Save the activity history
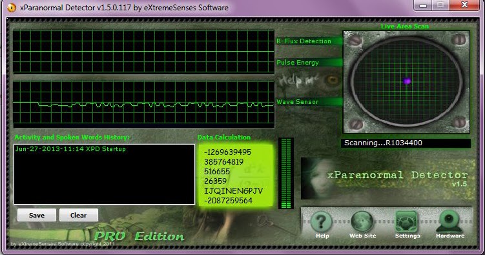 click(x=37, y=215)
